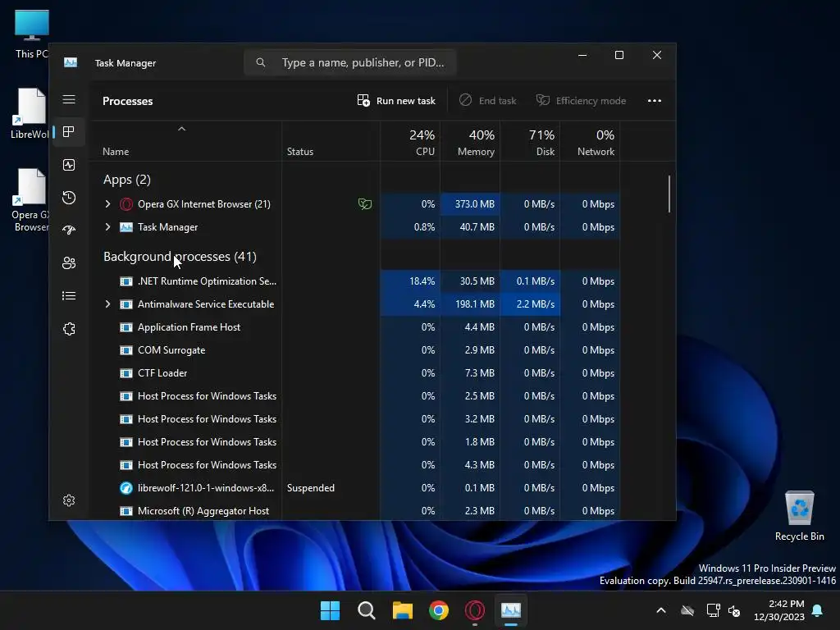Expand Antimalware Service Executable group
This screenshot has height=630, width=840.
tap(107, 304)
